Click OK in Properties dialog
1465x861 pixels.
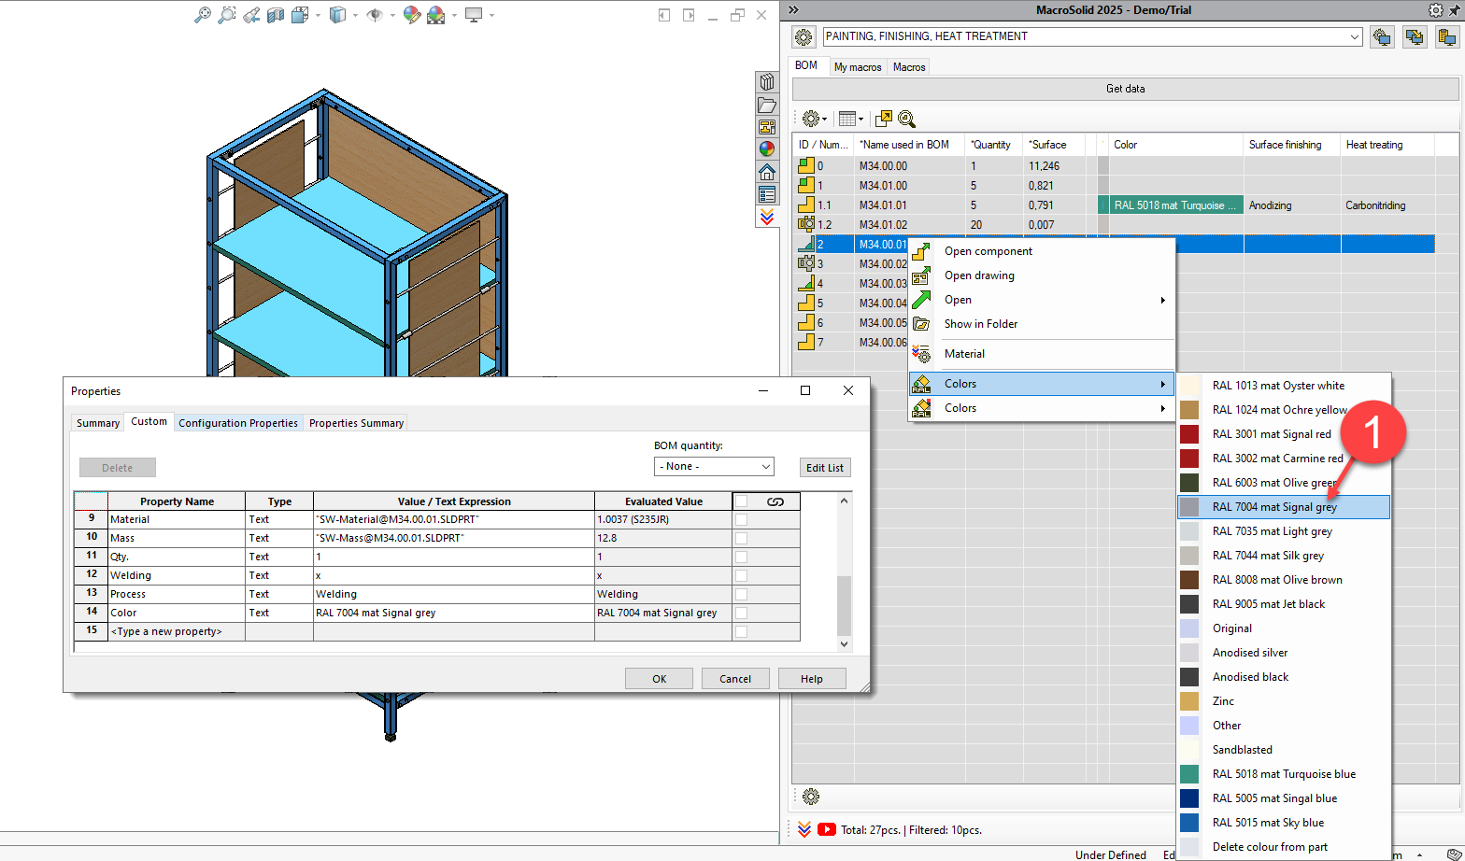[659, 679]
